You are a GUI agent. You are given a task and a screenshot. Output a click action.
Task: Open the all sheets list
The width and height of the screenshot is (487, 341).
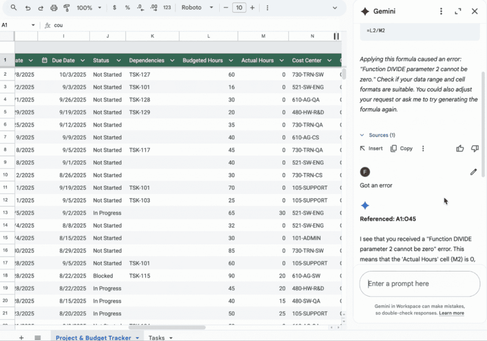[38, 338]
